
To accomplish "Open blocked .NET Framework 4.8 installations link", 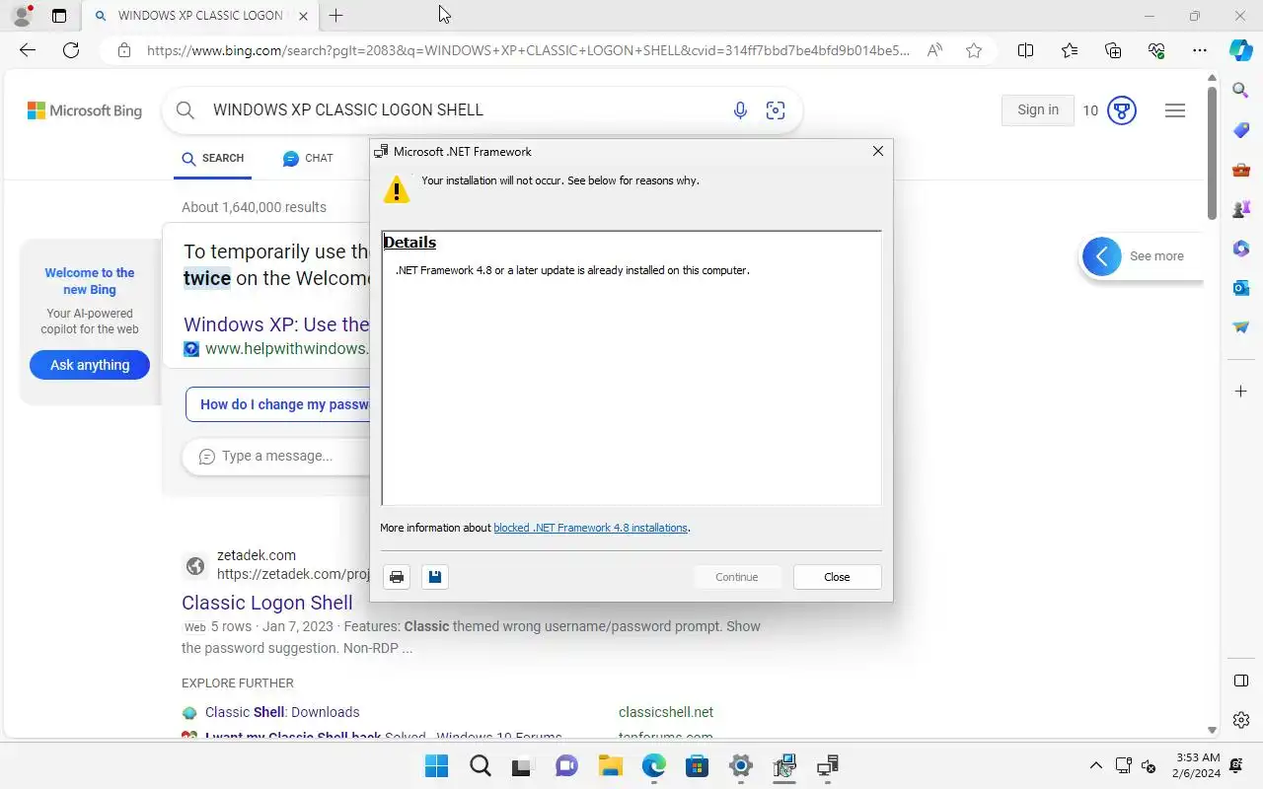I will [x=590, y=528].
